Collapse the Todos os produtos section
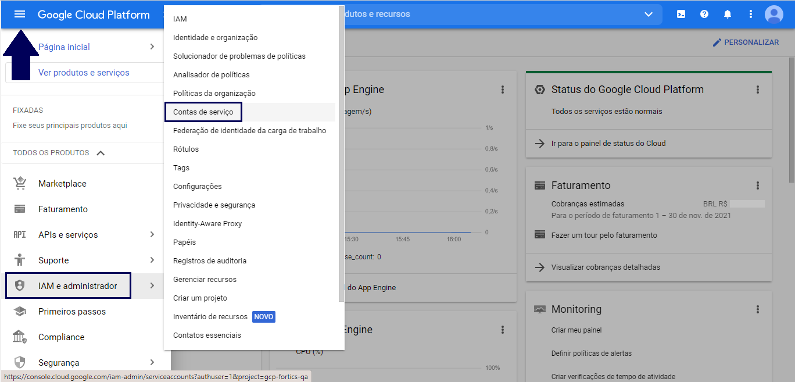 point(101,153)
